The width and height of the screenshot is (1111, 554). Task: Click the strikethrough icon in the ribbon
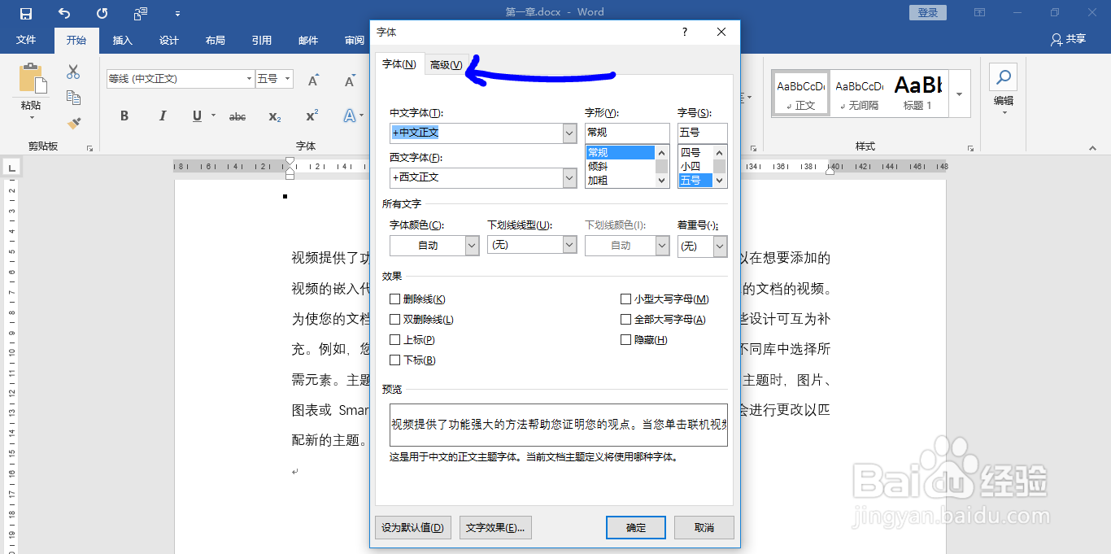point(237,116)
